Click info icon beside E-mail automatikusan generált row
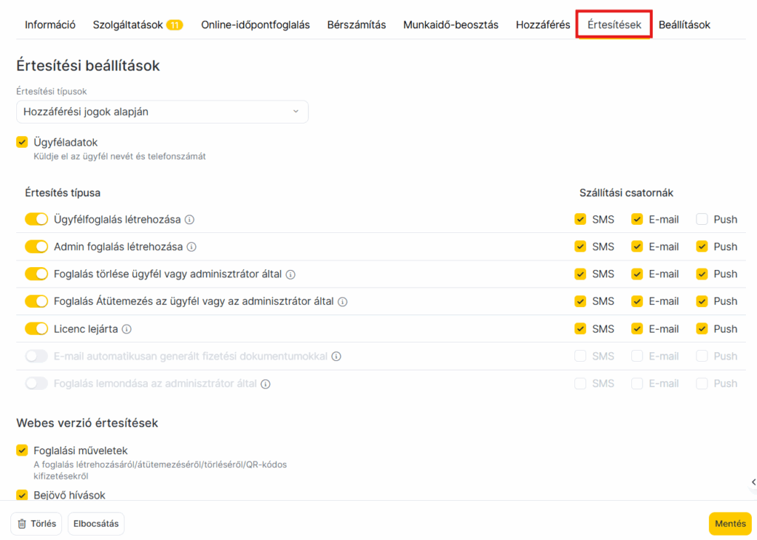The height and width of the screenshot is (540, 757). (336, 357)
